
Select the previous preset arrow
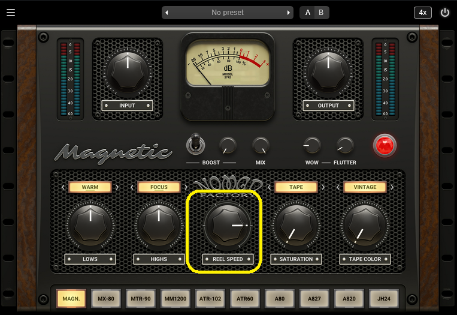pos(167,13)
